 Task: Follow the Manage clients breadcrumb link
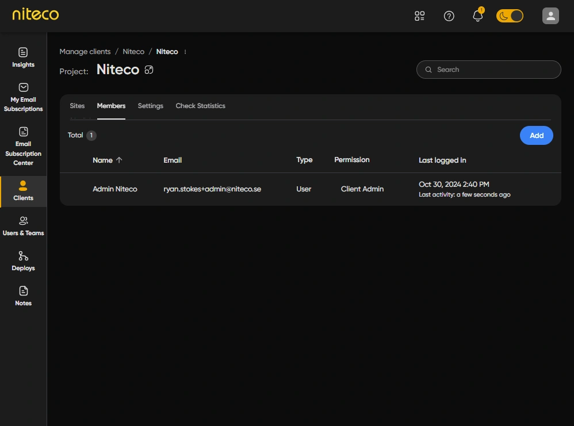tap(85, 52)
